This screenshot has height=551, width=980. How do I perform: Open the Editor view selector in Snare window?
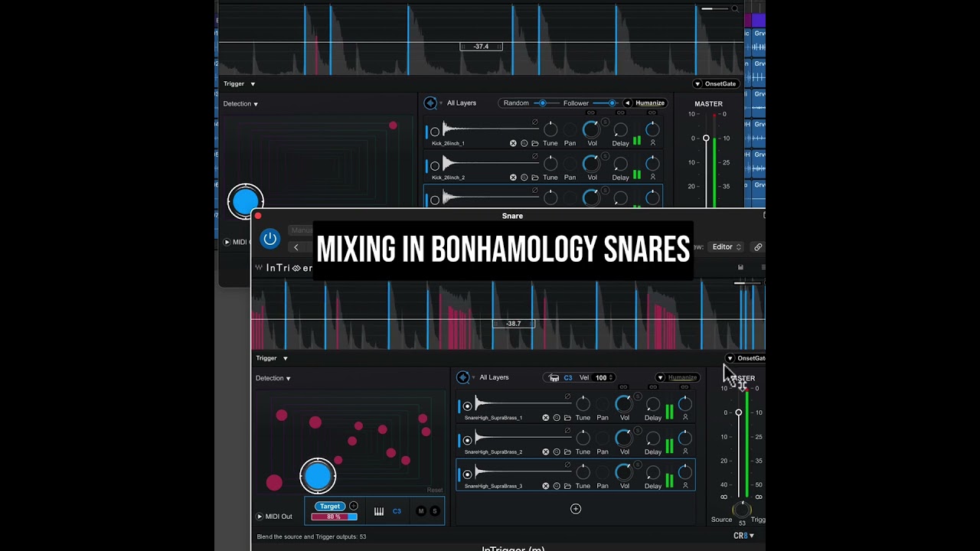coord(727,247)
